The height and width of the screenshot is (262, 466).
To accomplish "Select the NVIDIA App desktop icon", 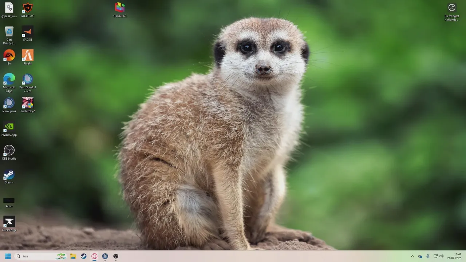I will tap(9, 128).
